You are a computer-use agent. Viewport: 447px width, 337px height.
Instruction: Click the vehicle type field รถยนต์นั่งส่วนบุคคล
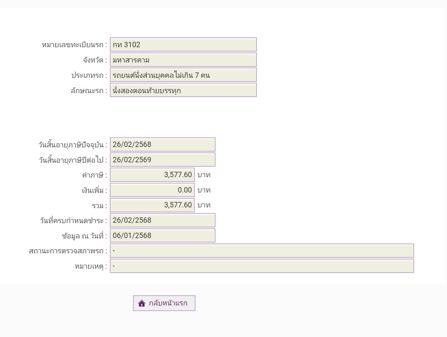coord(183,75)
